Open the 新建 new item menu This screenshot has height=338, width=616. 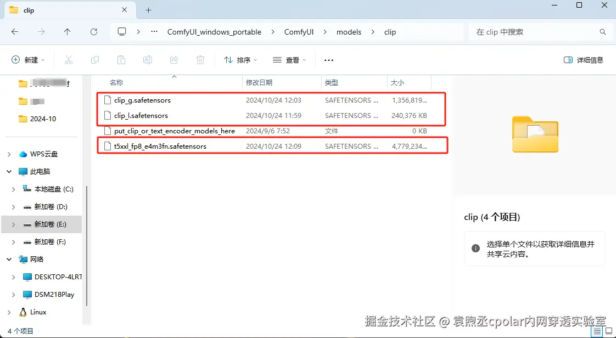(28, 60)
